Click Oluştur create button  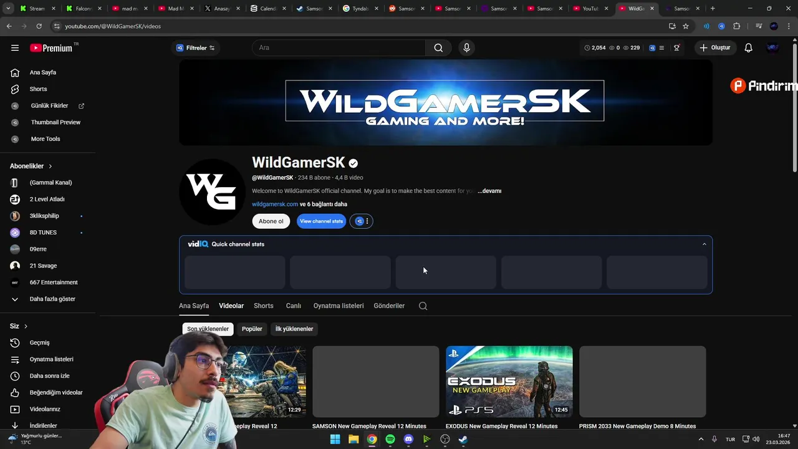(x=715, y=48)
